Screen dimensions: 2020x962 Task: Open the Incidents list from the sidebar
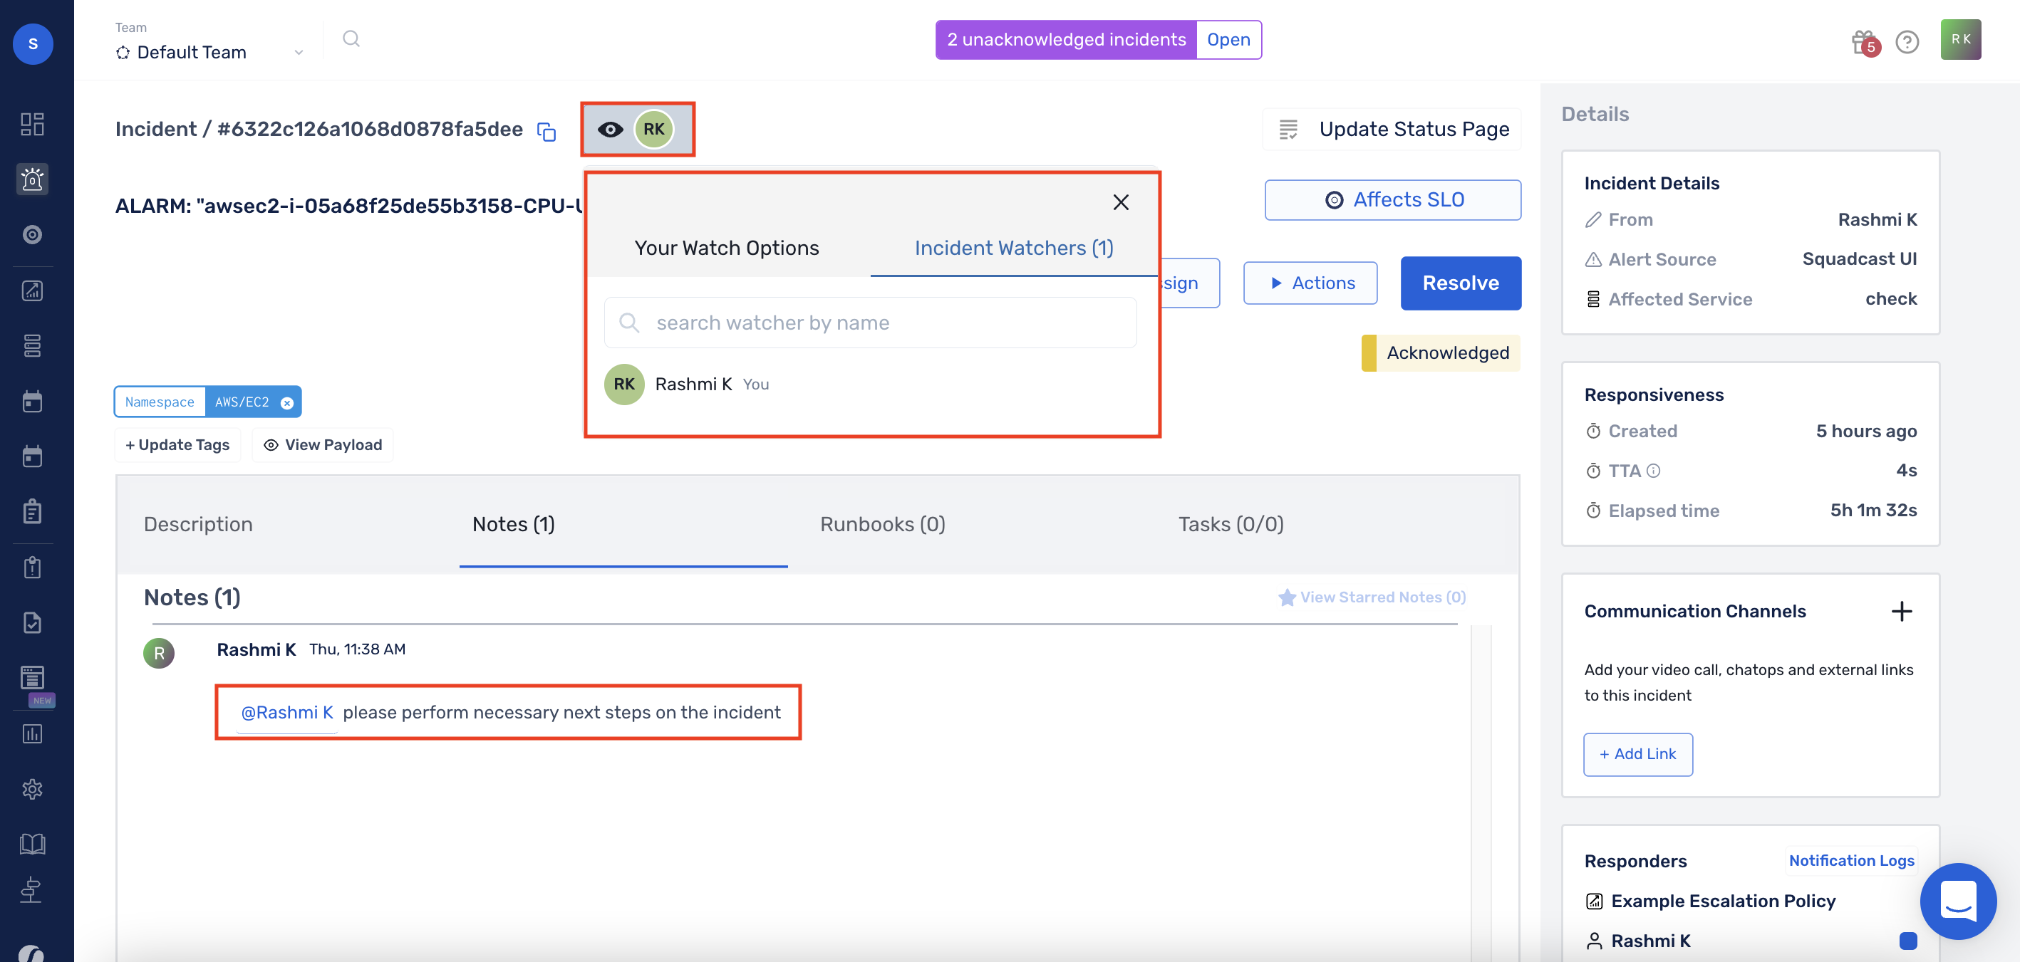tap(32, 179)
